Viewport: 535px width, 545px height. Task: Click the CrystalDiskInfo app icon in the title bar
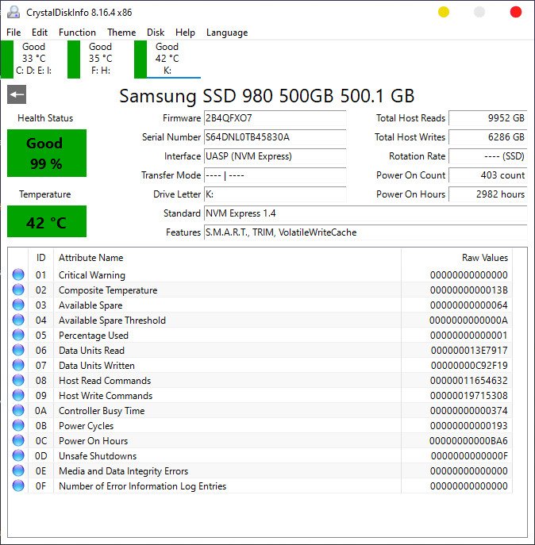pos(13,12)
